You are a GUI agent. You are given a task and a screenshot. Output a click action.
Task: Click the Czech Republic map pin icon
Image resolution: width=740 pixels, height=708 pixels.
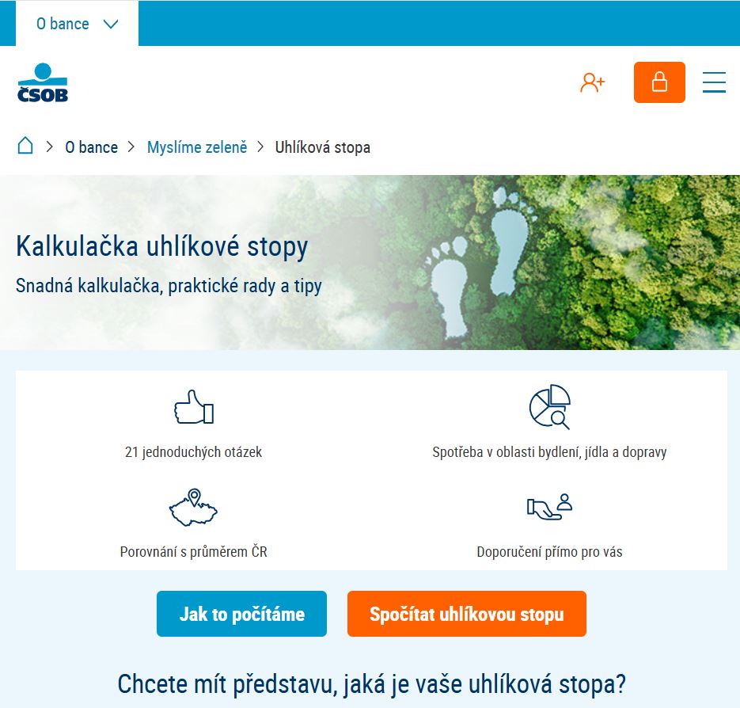tap(193, 508)
